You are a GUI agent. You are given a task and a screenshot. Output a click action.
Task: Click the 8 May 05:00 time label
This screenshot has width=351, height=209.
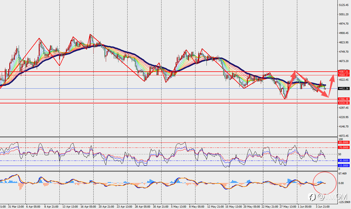197,207
